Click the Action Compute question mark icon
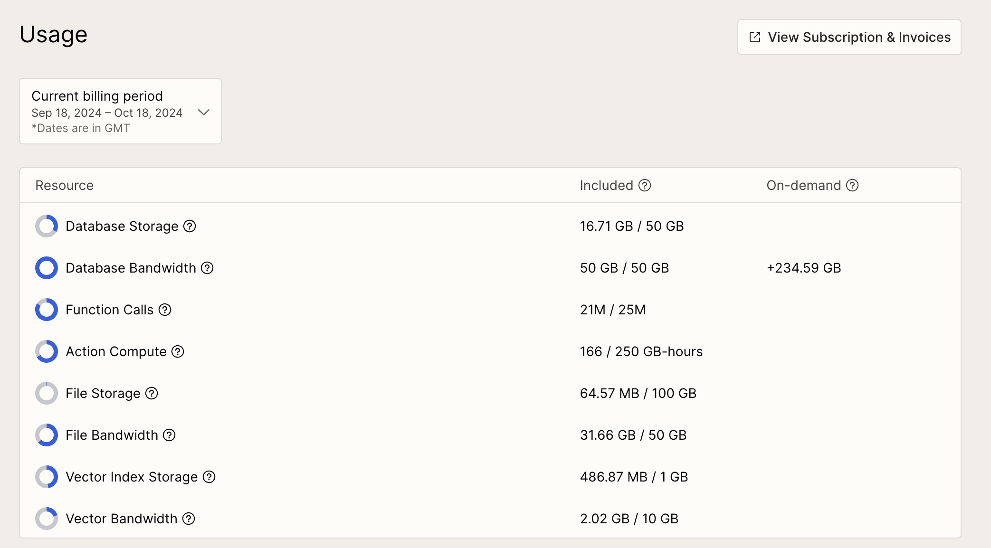Image resolution: width=991 pixels, height=548 pixels. [178, 351]
